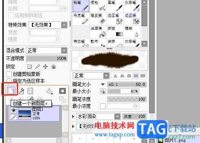Select the 渐变 gradient tool
The width and height of the screenshot is (200, 143).
click(115, 32)
